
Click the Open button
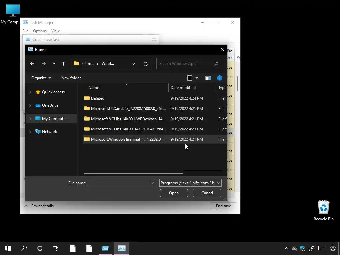(x=174, y=193)
